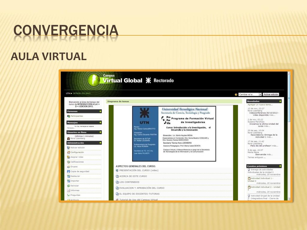Click the page's vertical scrollbar thumb
This screenshot has width=307, height=230.
pos(289,99)
